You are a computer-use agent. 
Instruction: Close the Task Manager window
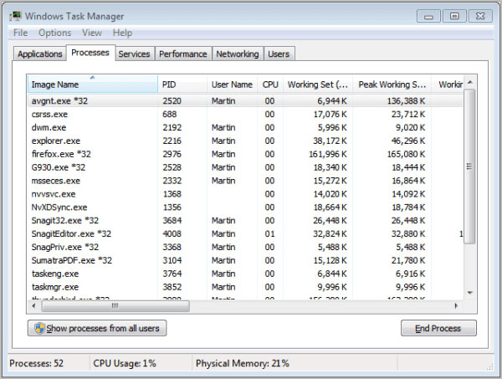pyautogui.click(x=480, y=16)
